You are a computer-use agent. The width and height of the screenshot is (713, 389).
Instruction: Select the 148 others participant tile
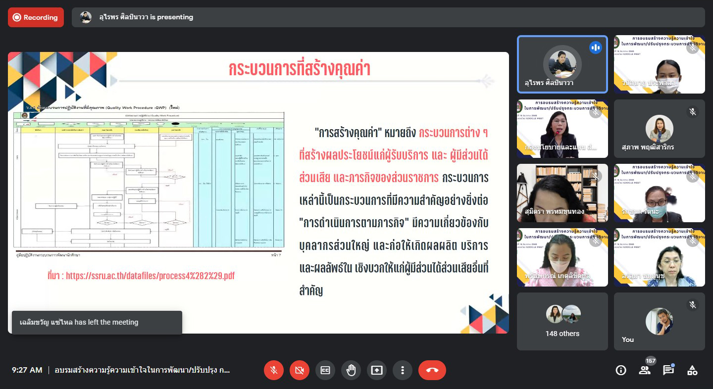click(x=562, y=321)
